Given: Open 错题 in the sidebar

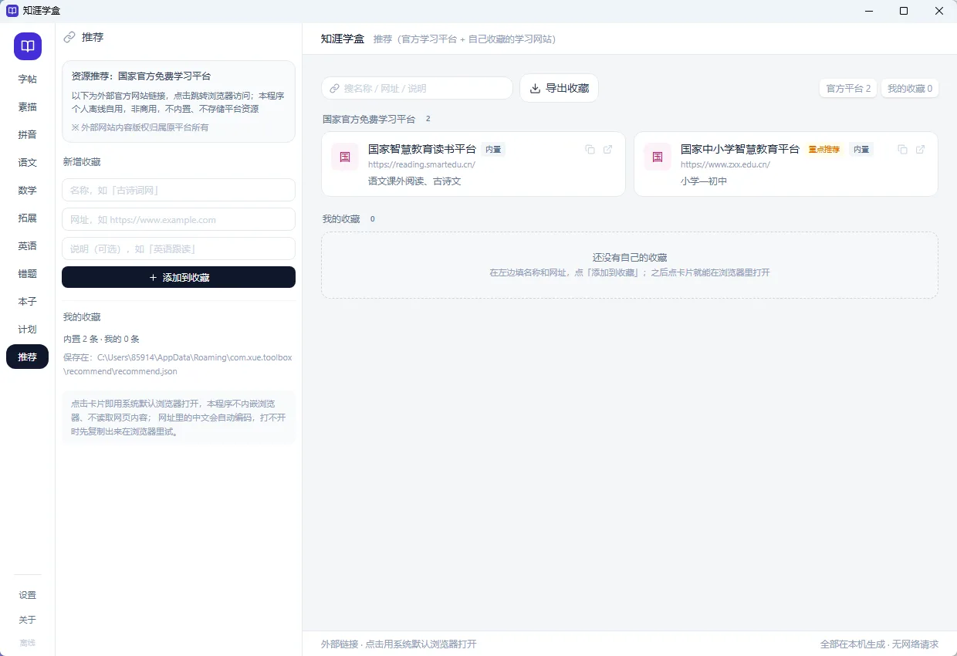Looking at the screenshot, I should click(28, 273).
